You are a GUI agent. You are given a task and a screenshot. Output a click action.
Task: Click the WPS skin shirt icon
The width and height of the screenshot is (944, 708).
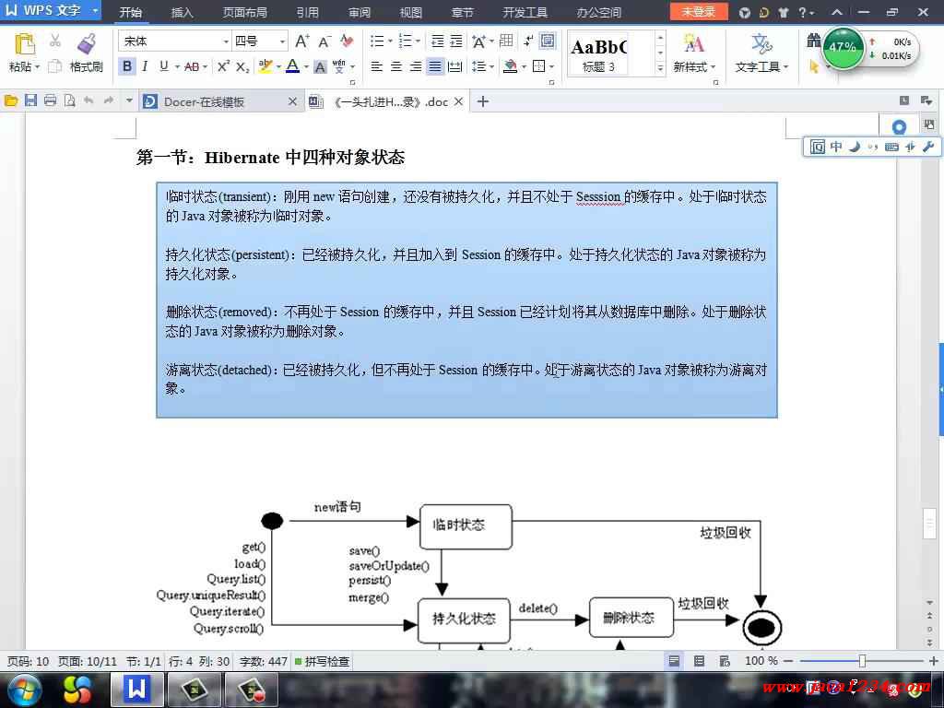pyautogui.click(x=784, y=12)
